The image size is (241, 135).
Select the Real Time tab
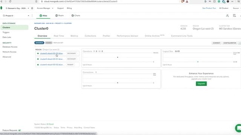tap(59, 36)
